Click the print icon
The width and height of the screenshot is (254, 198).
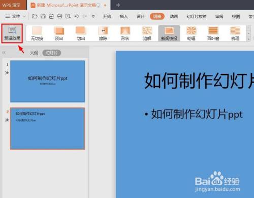click(x=59, y=16)
